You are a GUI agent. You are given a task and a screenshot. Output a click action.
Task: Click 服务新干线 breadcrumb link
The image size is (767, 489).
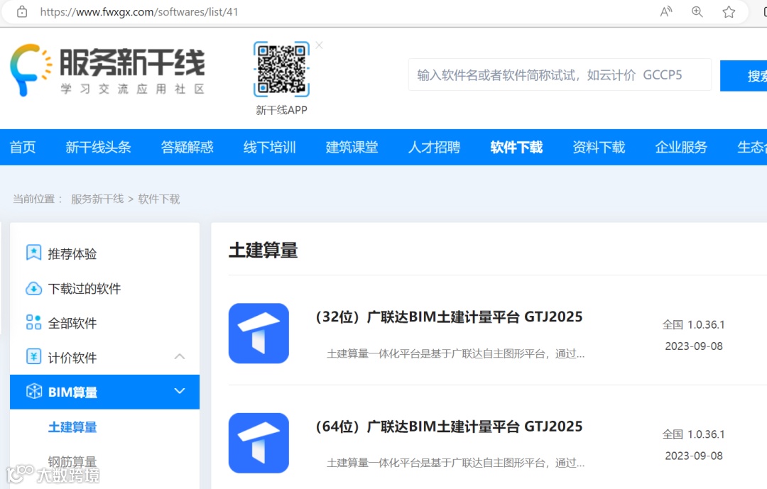[97, 199]
